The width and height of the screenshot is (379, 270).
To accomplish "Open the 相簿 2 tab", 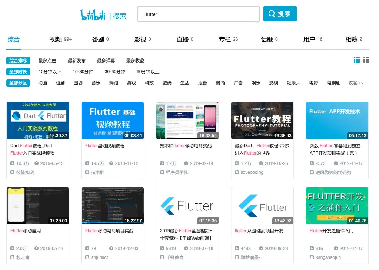I will [x=354, y=39].
